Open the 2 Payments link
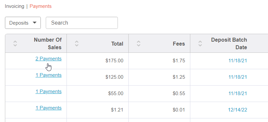Viewport: 268px width, 122px height. (x=48, y=59)
